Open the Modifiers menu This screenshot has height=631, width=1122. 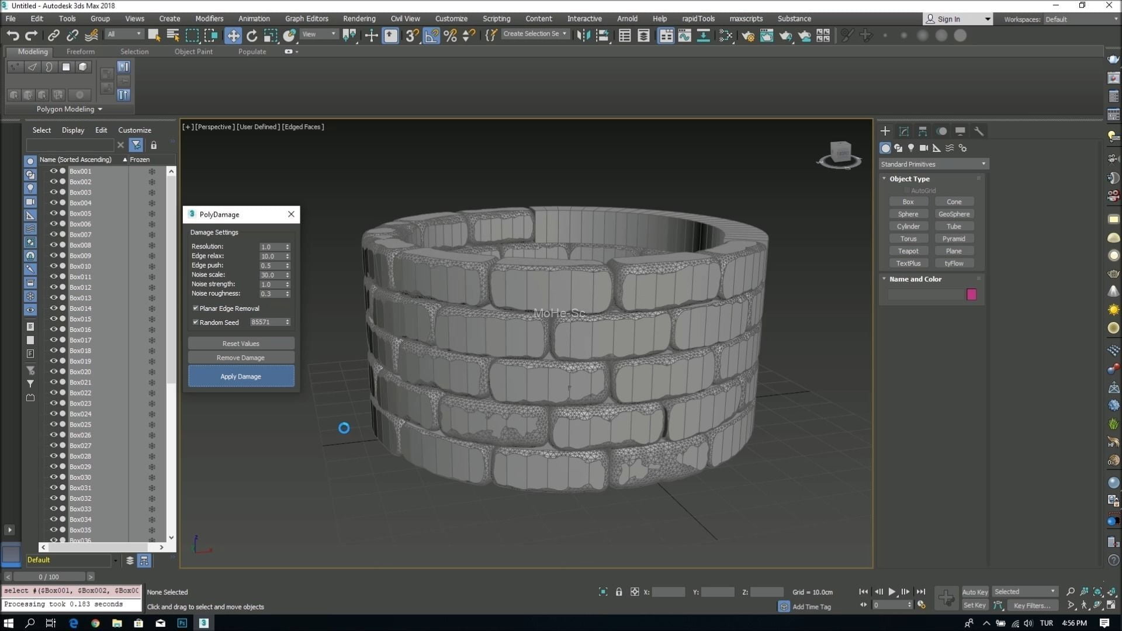click(x=209, y=19)
